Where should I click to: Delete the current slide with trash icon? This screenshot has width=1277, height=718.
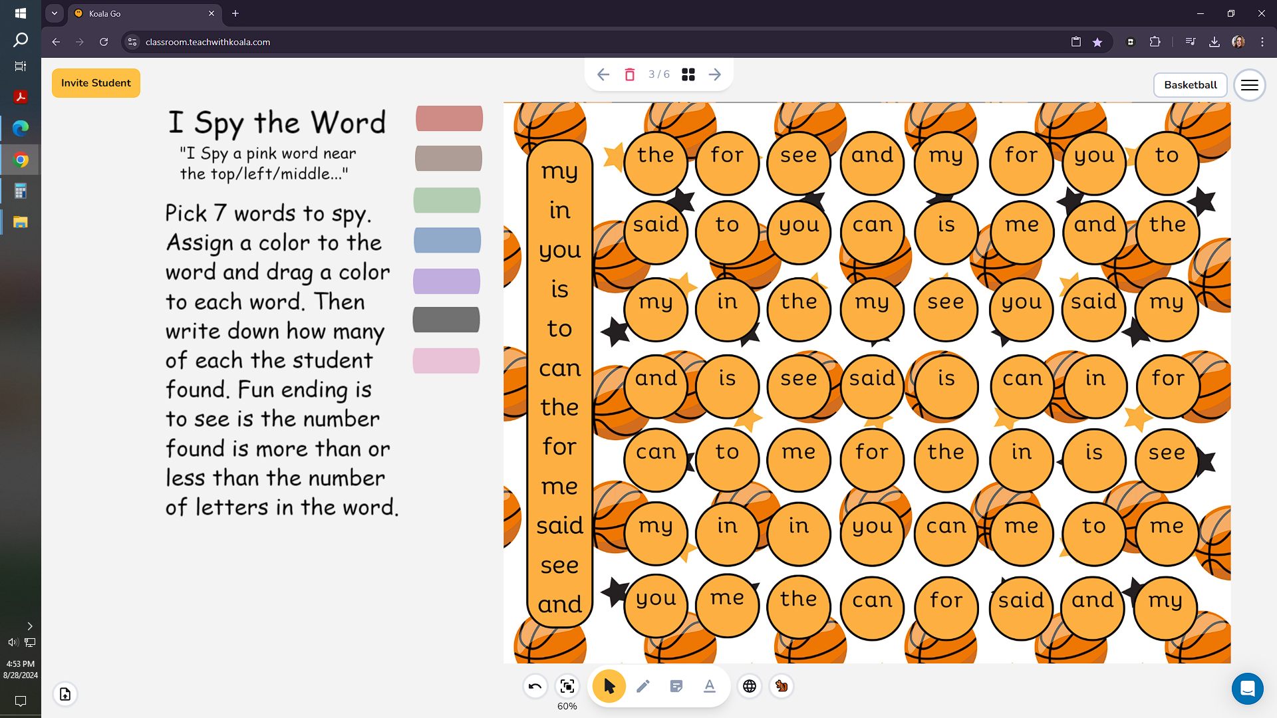click(629, 74)
